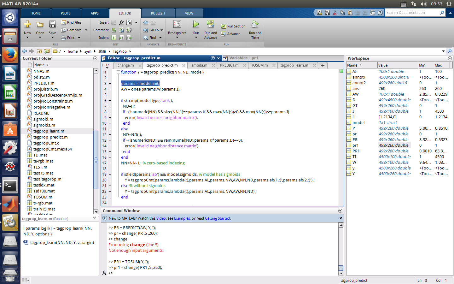Click MATLAB icon in the Ubuntu launcher
454x284 pixels.
click(x=10, y=204)
